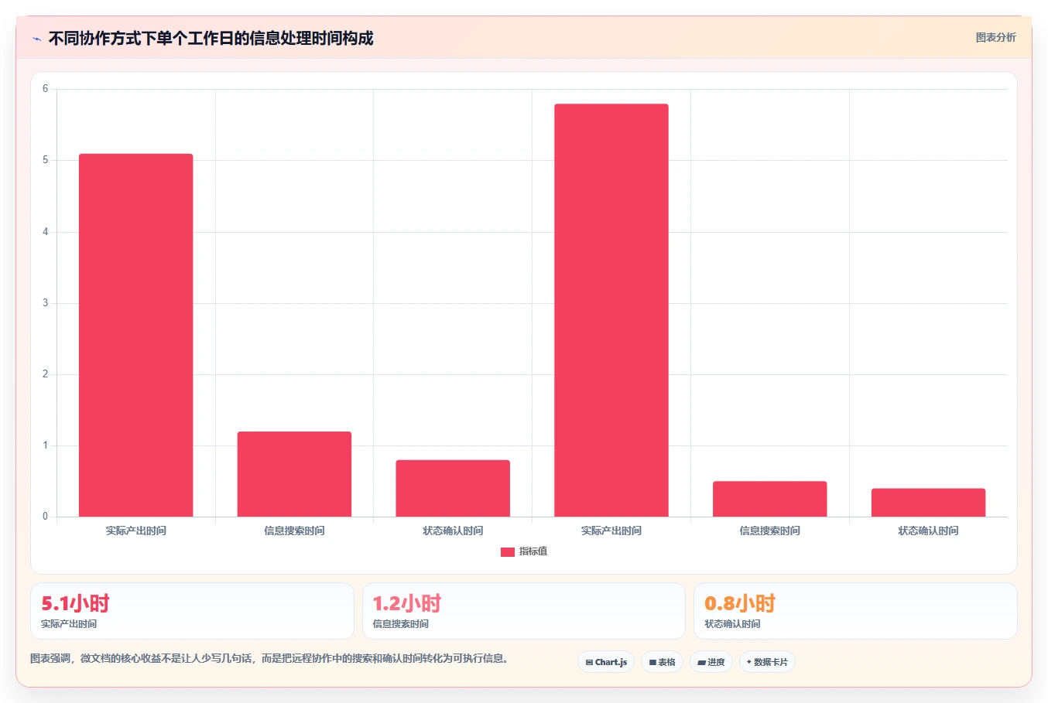Click the y-axis tick label 5
The height and width of the screenshot is (703, 1048).
[x=46, y=160]
